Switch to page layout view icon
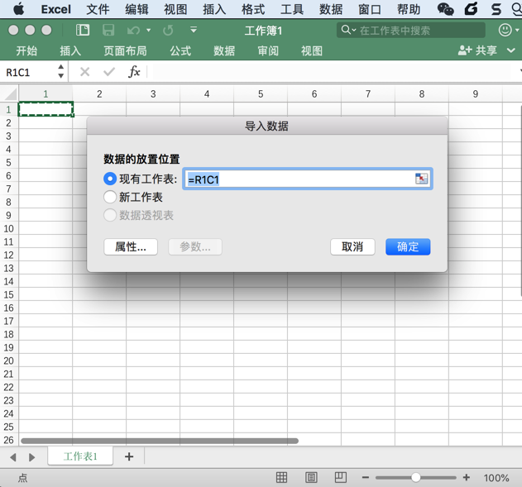The image size is (522, 487). point(311,478)
